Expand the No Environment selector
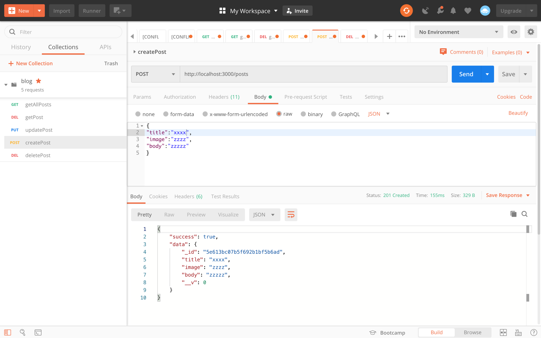Screen dimensions: 541x338 tap(458, 32)
